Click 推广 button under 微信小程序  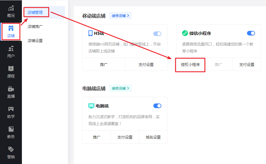tap(218, 65)
